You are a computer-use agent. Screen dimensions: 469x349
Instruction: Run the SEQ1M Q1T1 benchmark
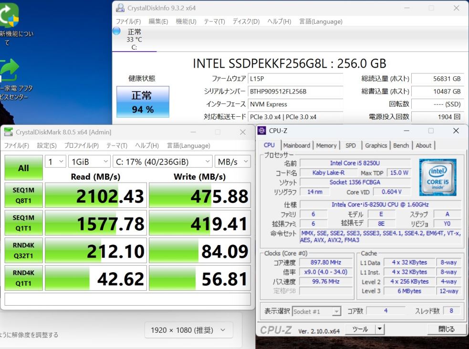[24, 223]
